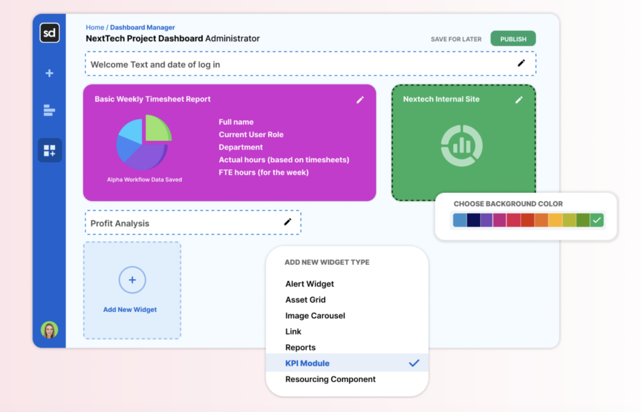Select the green checked color swatch
This screenshot has width=641, height=412.
click(x=597, y=220)
